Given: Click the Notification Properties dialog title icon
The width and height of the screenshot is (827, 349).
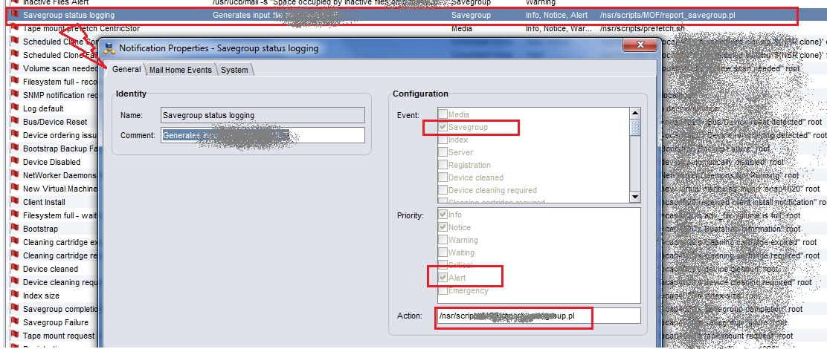Looking at the screenshot, I should point(110,48).
